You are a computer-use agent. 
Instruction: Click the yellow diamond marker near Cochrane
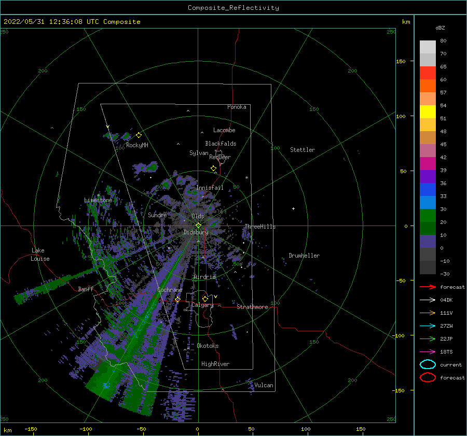177,299
